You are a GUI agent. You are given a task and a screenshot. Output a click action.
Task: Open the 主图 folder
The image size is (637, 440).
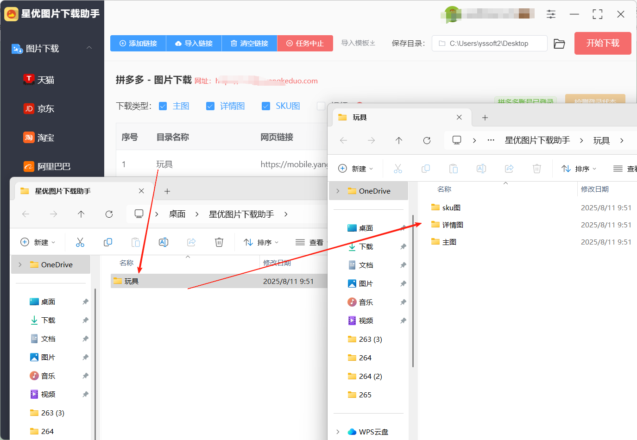point(444,242)
